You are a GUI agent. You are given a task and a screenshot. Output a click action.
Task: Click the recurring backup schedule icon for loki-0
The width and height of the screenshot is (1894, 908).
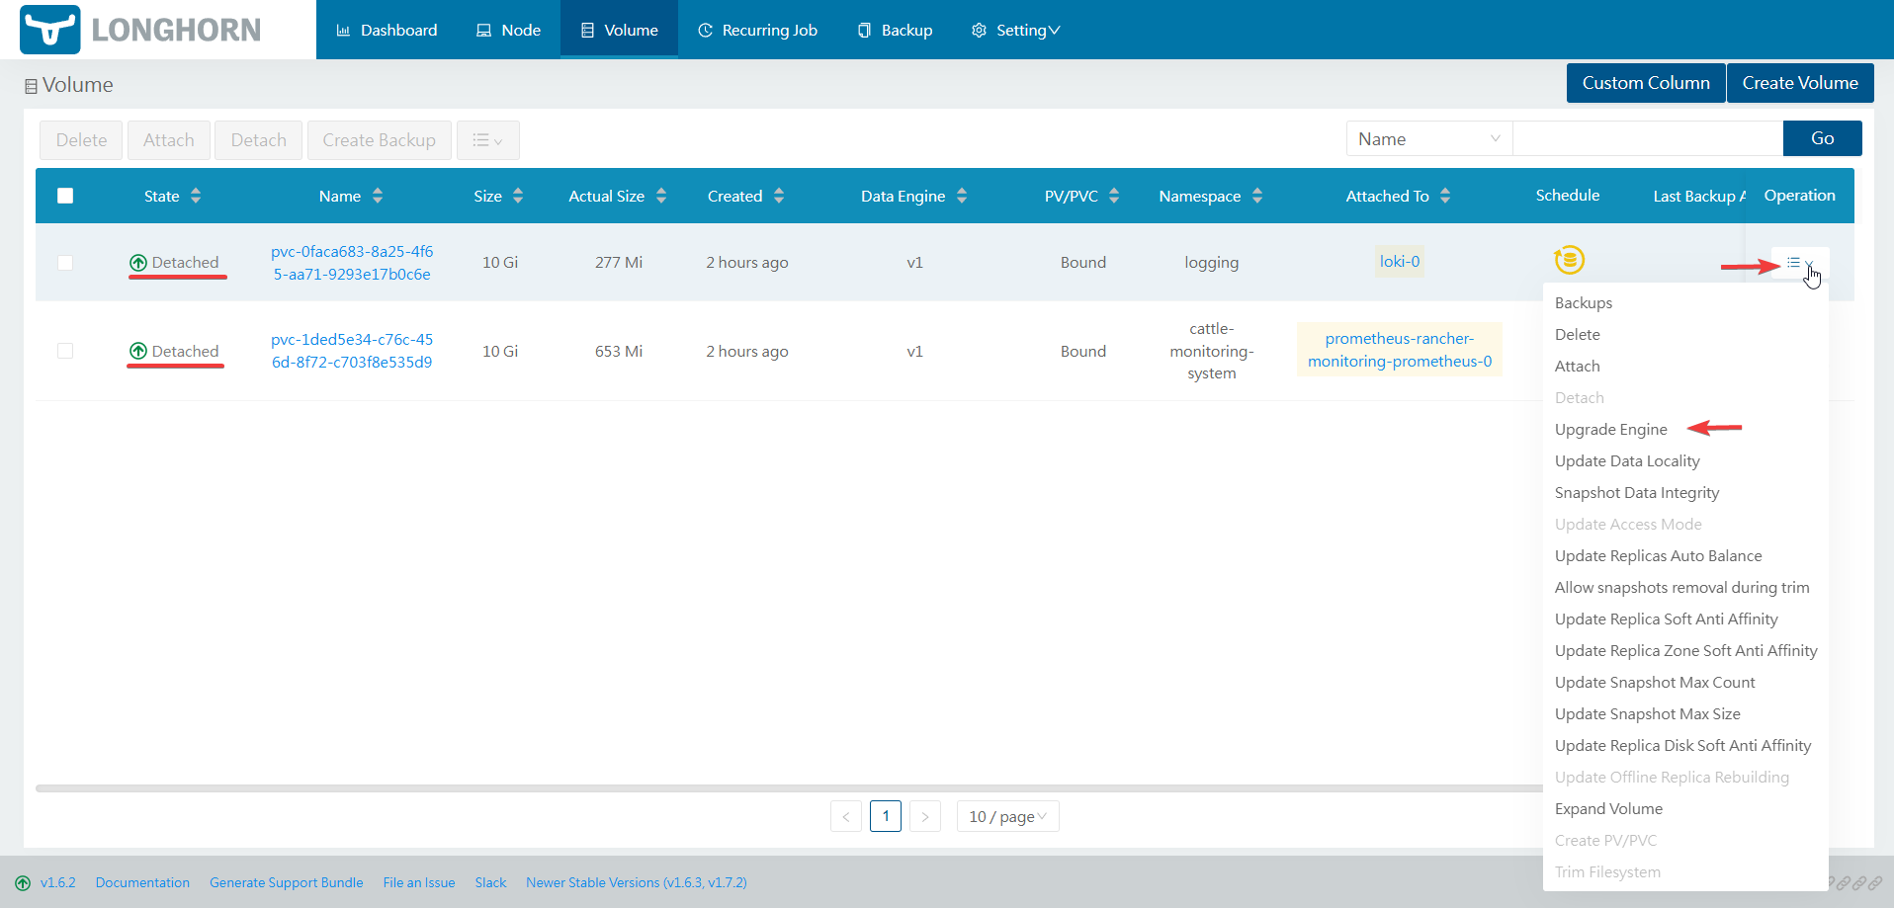coord(1569,260)
